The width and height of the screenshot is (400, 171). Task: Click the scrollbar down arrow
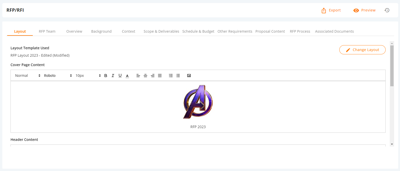392,144
